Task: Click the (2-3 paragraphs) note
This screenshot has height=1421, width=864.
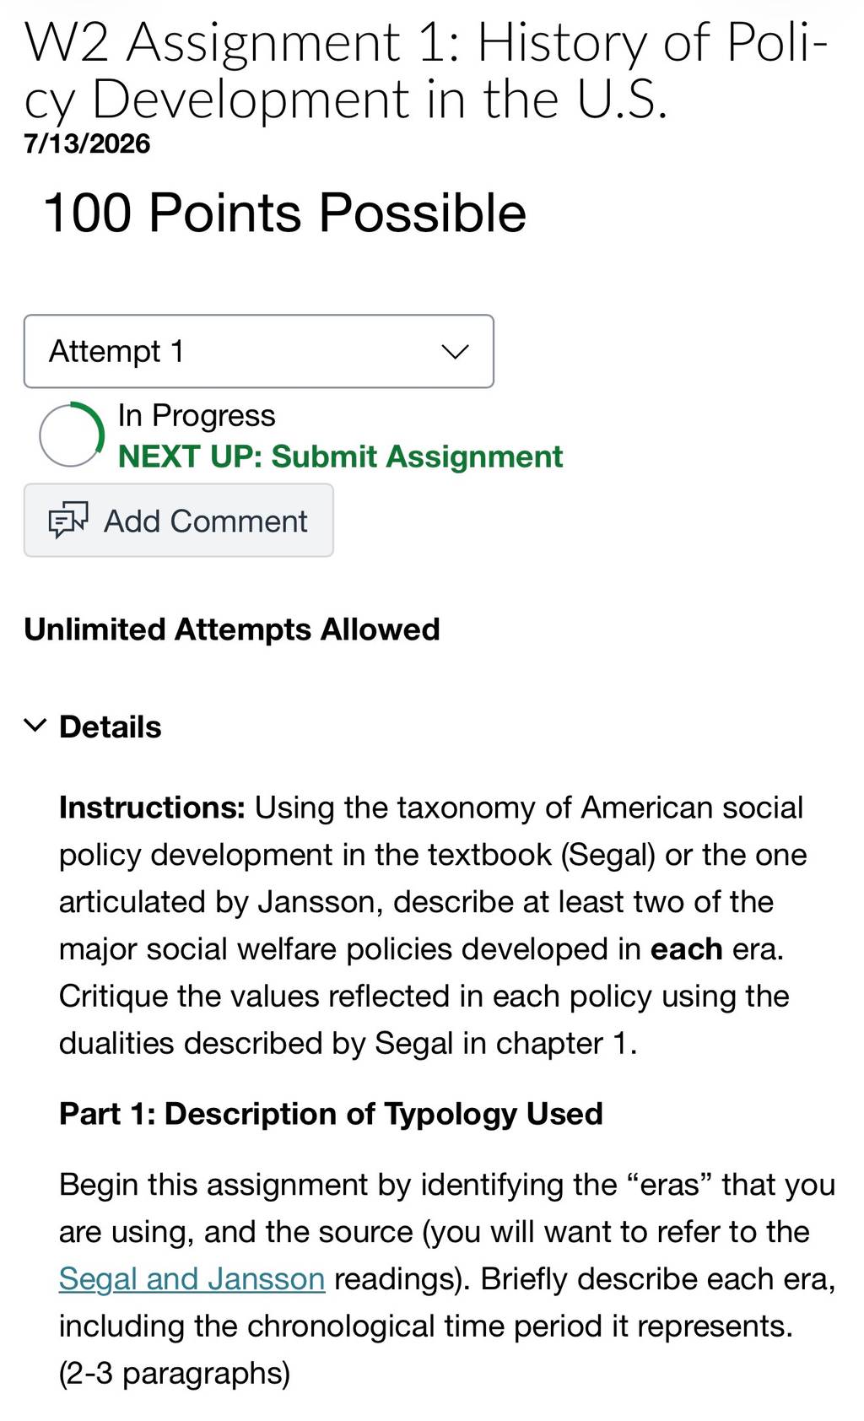Action: [175, 1374]
